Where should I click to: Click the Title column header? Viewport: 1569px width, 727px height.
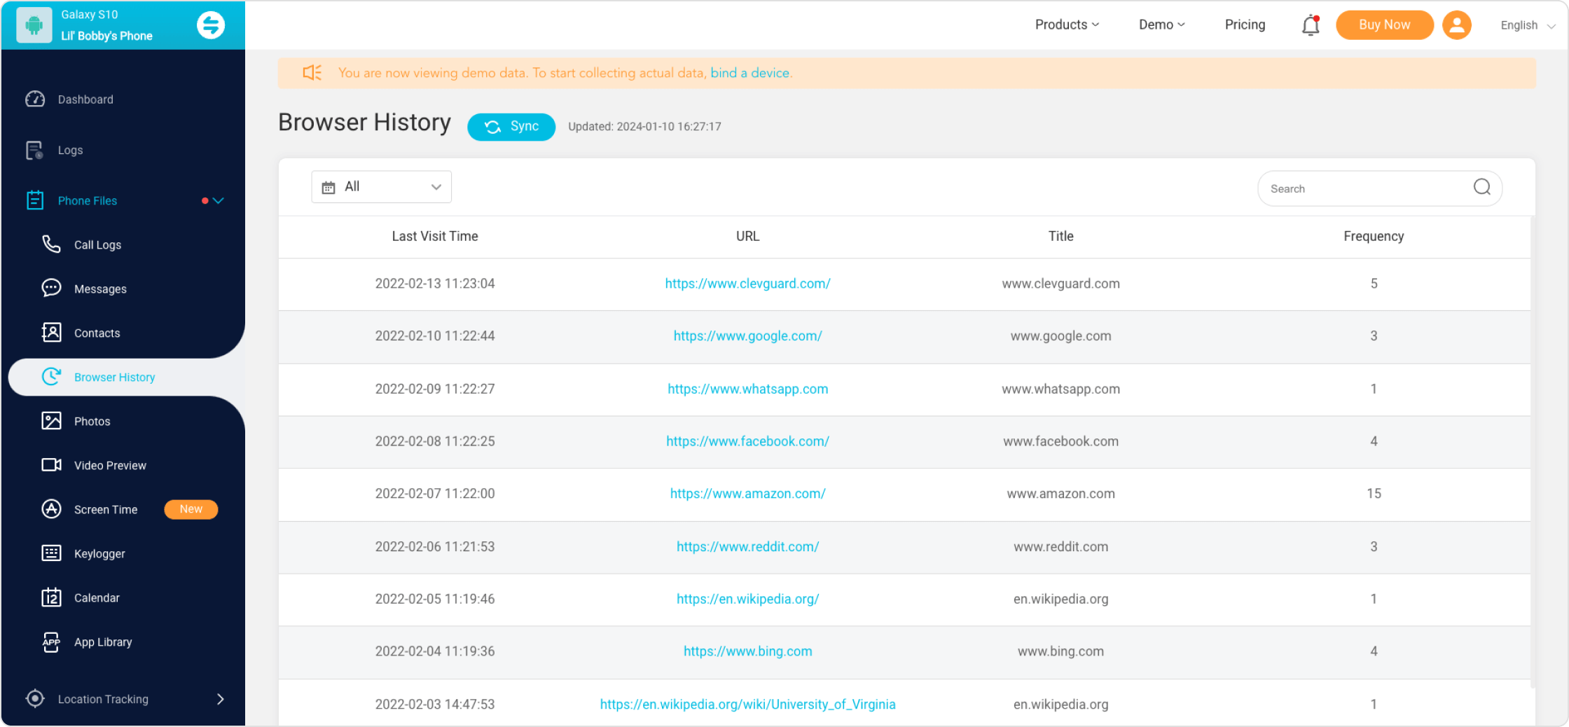1060,236
